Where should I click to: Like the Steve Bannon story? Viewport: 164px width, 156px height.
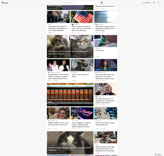97,105
